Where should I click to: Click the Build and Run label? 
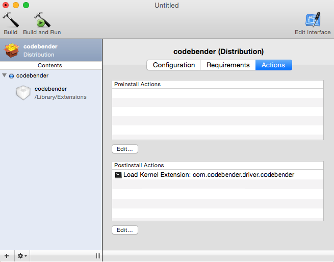42,32
